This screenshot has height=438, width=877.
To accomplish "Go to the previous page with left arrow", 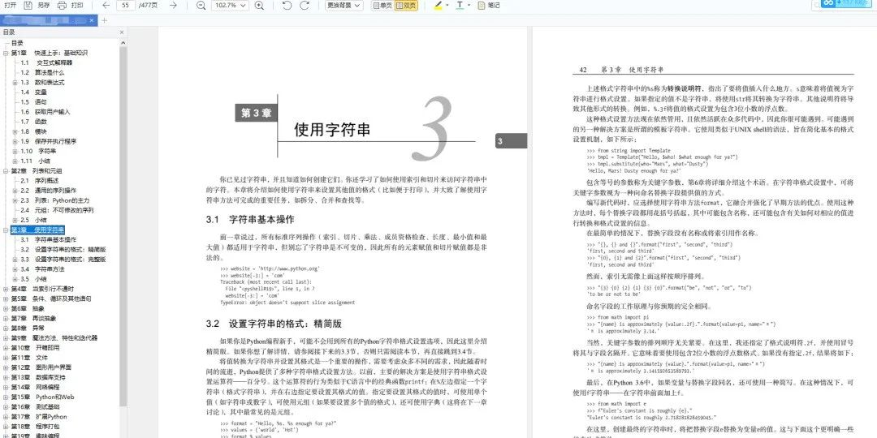I will click(106, 5).
